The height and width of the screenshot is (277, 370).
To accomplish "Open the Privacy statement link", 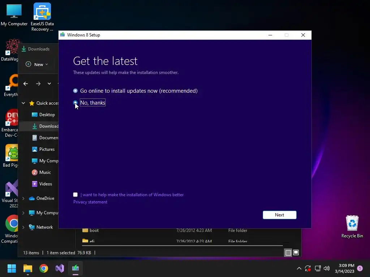I will 90,202.
